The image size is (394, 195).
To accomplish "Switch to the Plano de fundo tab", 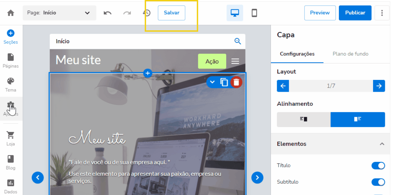I will pyautogui.click(x=350, y=54).
